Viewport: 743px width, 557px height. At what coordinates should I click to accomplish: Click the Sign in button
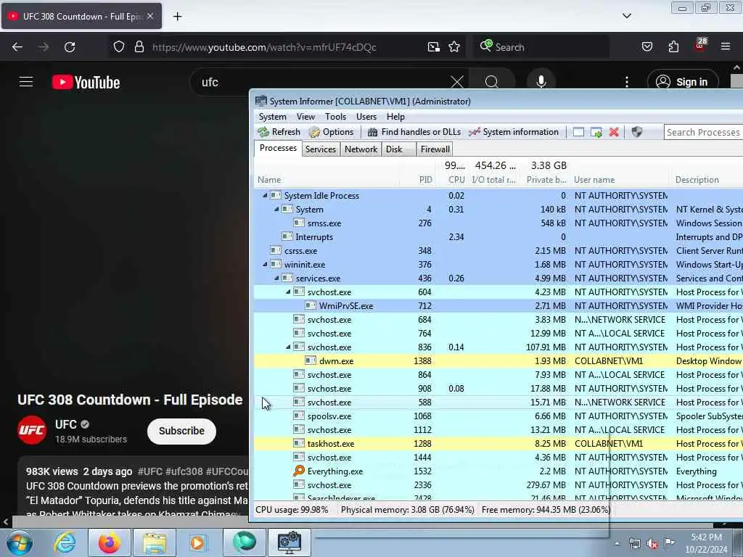click(683, 82)
